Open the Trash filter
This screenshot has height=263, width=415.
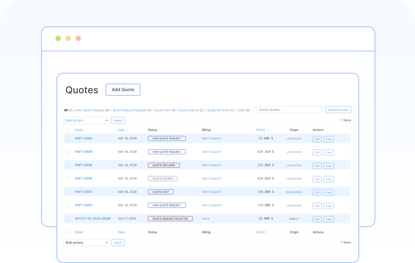coord(241,110)
